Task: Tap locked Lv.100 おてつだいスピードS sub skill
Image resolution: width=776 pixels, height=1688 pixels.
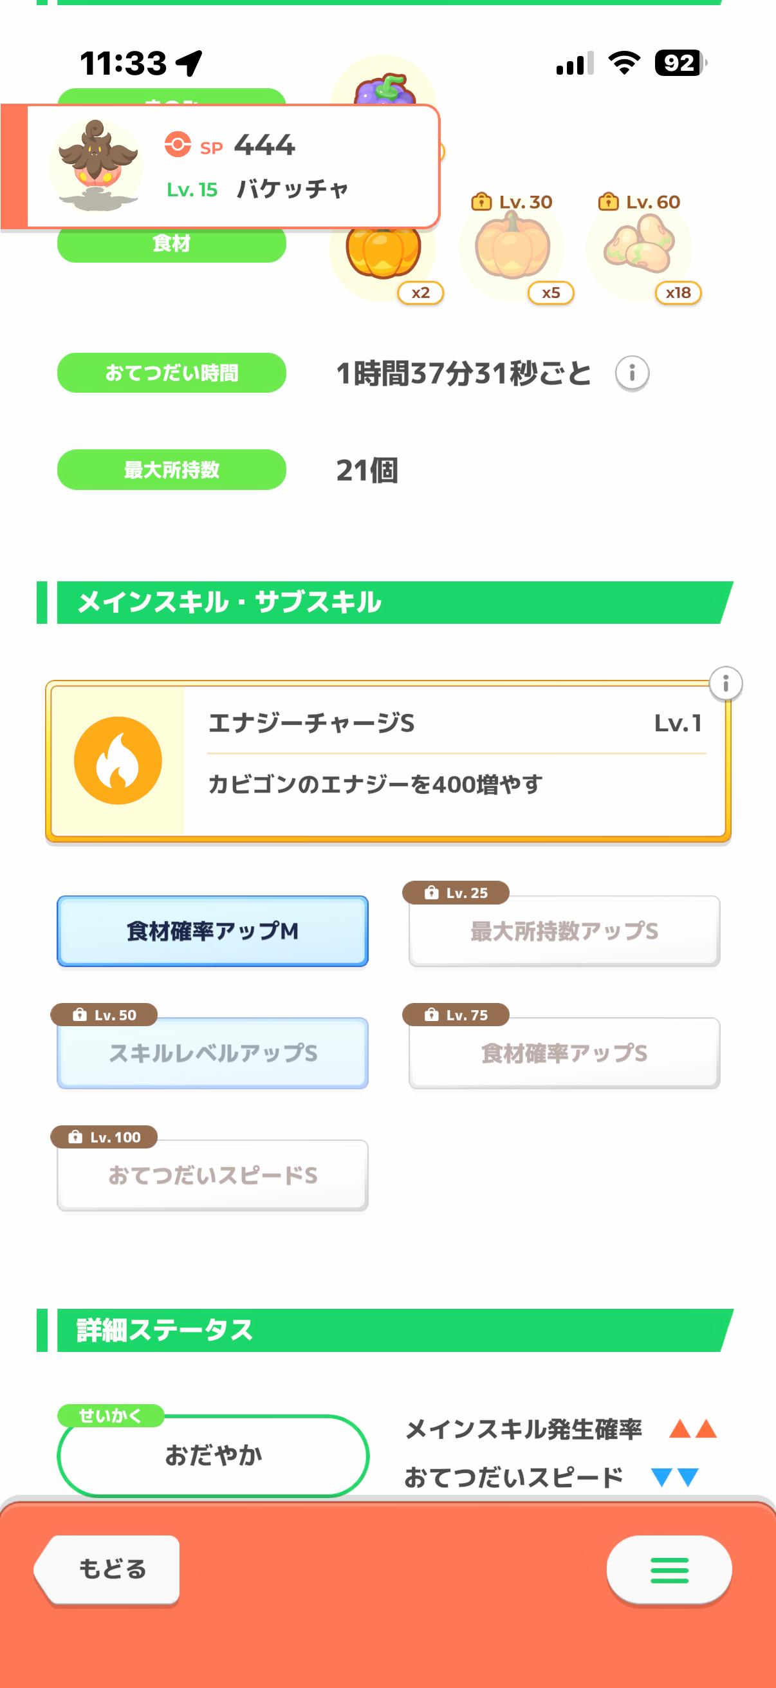Action: pyautogui.click(x=212, y=1176)
